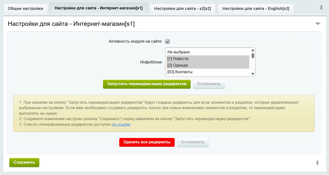The image size is (329, 175).
Task: Click Запустить переиндексацию редиректов
Action: pos(147,84)
